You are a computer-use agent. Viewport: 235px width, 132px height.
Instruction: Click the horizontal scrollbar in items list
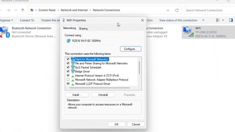pyautogui.click(x=100, y=88)
